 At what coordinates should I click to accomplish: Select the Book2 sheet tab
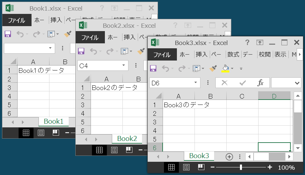127,139
